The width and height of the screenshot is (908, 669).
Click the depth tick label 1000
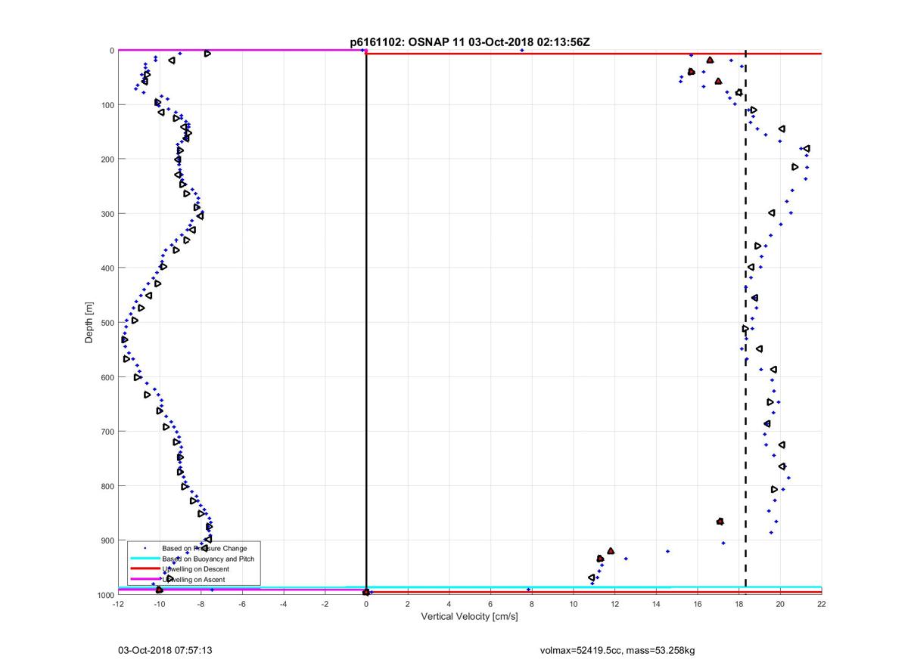pos(105,595)
